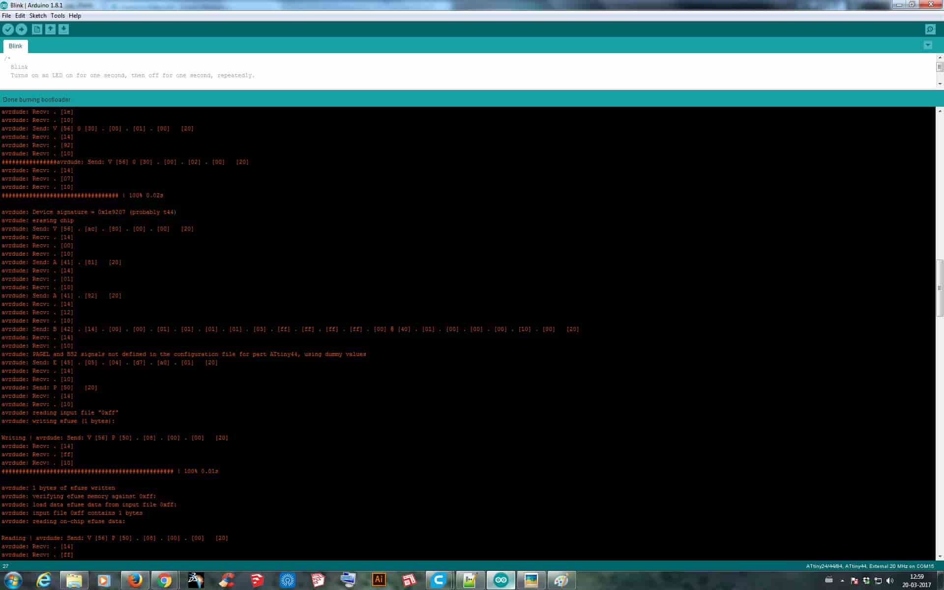Launch Firefox from the taskbar
The width and height of the screenshot is (944, 590).
134,581
